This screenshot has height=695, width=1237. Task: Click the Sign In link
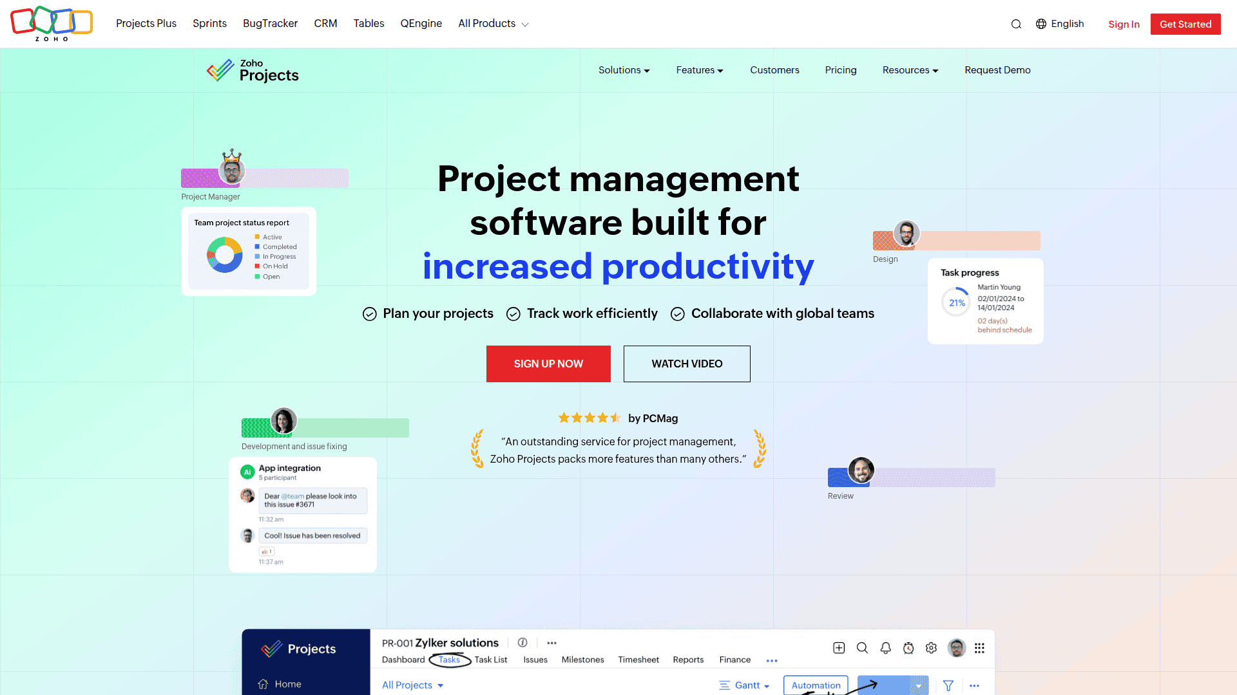(x=1124, y=24)
